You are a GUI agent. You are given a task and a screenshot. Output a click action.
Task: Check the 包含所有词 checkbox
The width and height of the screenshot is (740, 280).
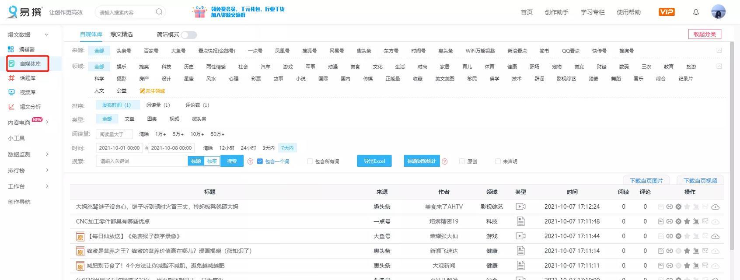click(x=310, y=161)
